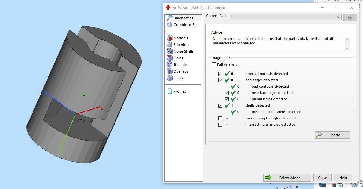Close the Fix Wizard window
This screenshot has height=189, width=363.
click(352, 7)
